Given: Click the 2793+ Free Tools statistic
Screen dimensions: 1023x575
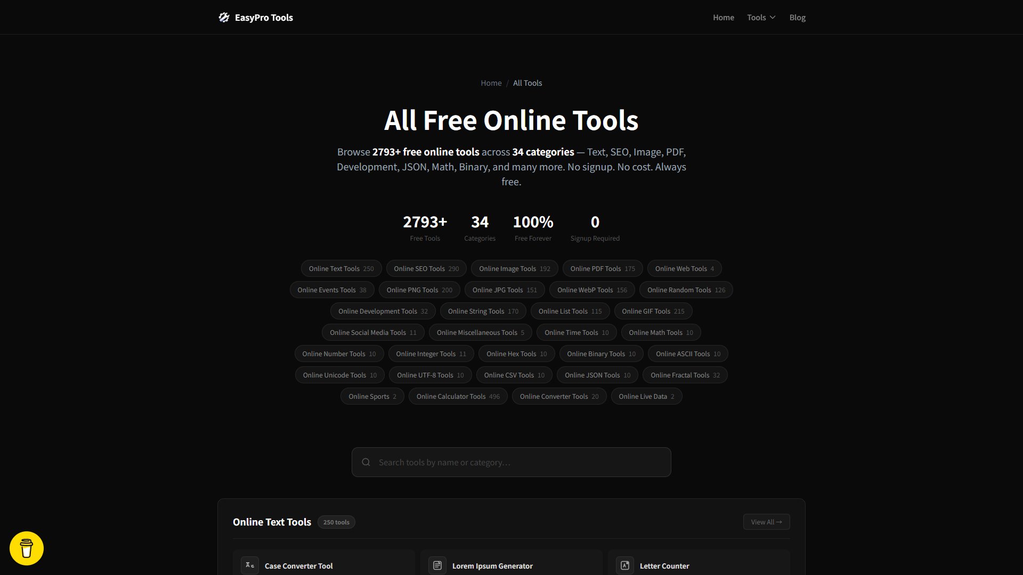Looking at the screenshot, I should click(425, 228).
